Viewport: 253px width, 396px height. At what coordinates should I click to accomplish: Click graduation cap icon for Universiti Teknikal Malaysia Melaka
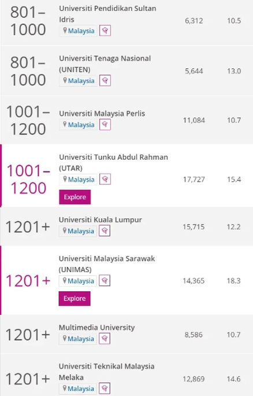coord(105,388)
